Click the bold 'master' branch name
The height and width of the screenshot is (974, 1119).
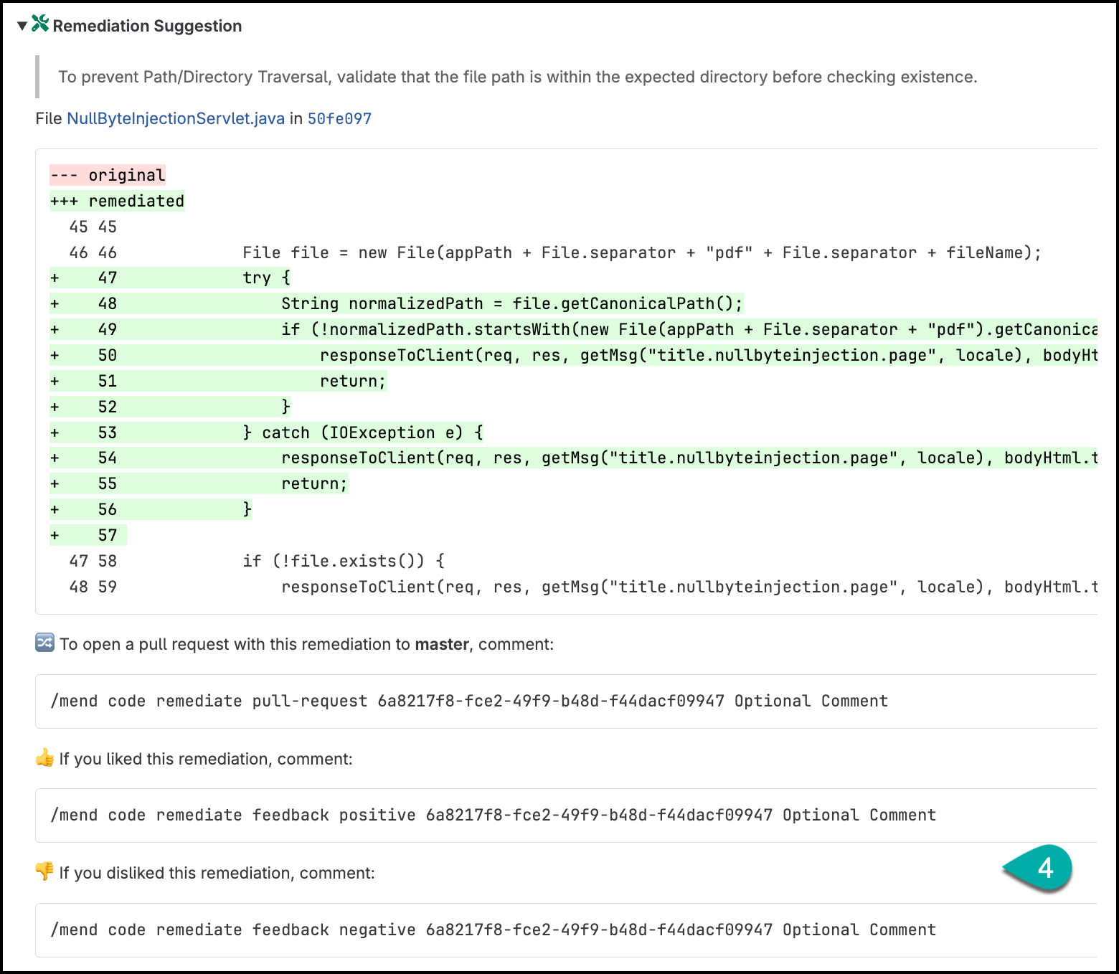442,644
